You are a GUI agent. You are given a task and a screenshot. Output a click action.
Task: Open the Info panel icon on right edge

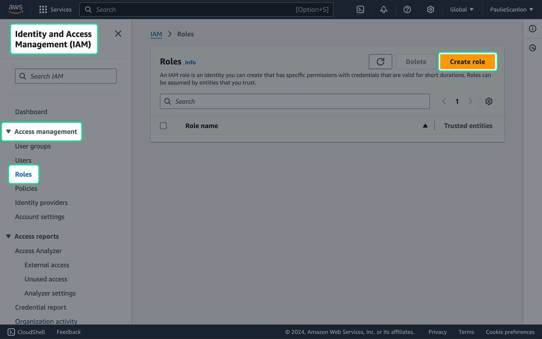(x=532, y=29)
